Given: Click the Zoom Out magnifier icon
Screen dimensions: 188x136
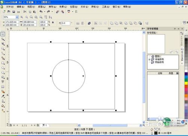Looking at the screenshot, I should pyautogui.click(x=26, y=17).
